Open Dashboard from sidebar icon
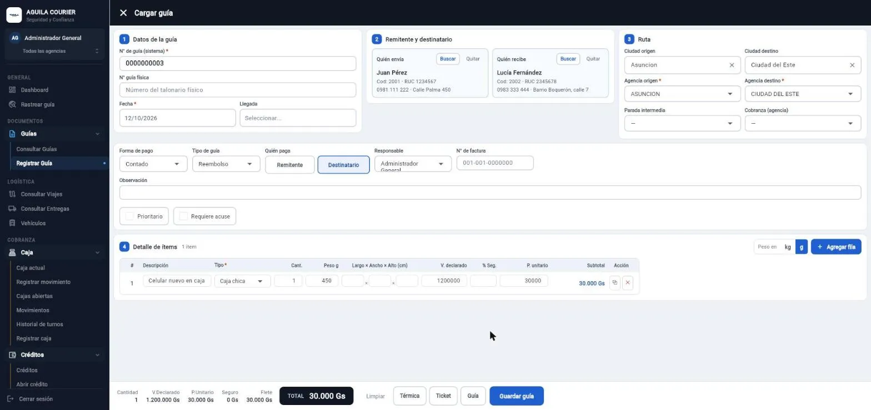The width and height of the screenshot is (871, 410). 12,90
